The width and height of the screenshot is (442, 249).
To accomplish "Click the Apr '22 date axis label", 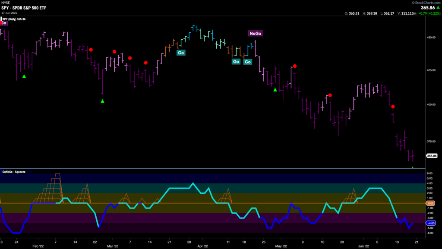I will coord(203,246).
